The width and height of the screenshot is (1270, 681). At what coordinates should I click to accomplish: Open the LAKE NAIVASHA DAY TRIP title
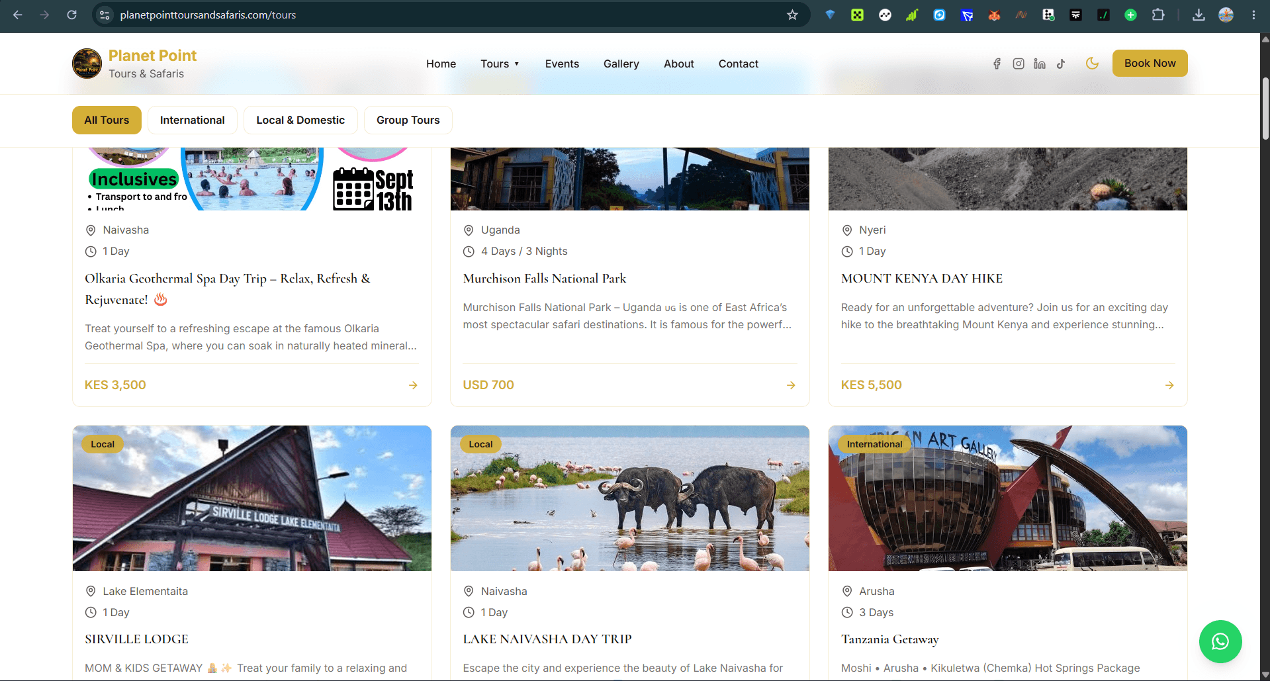[x=547, y=639]
